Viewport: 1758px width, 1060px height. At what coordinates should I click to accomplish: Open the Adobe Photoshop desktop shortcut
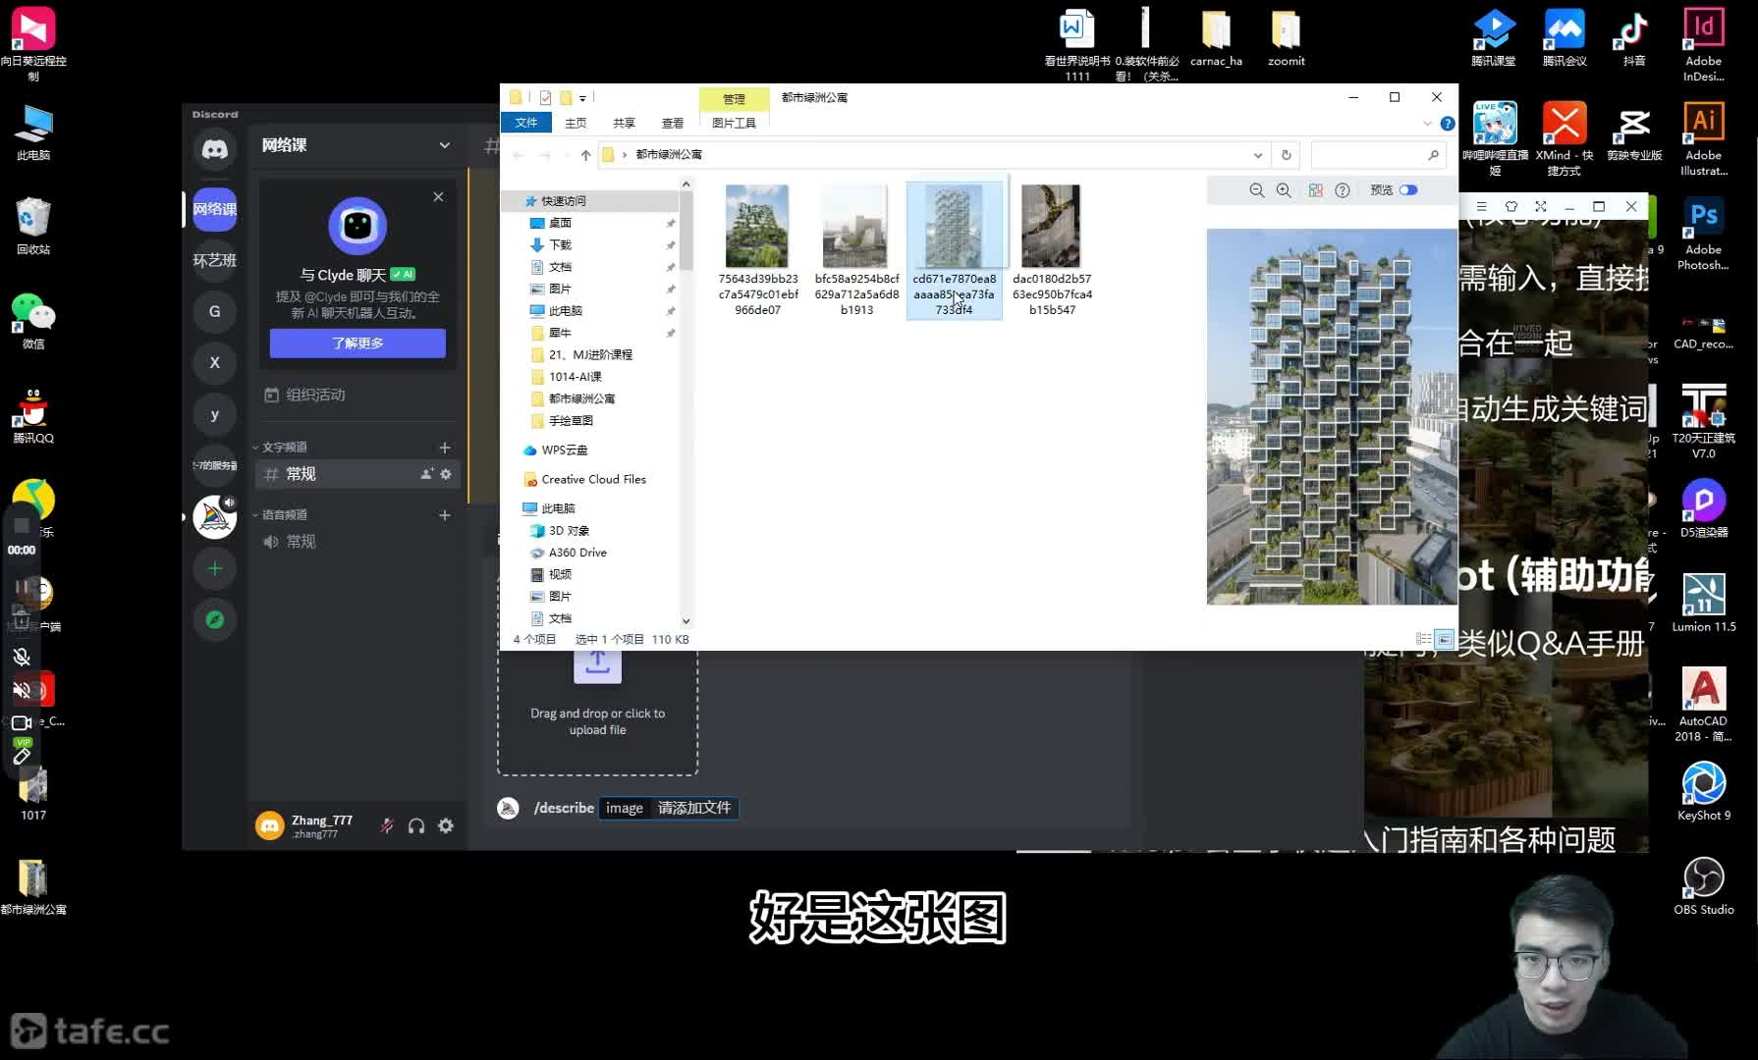(1703, 236)
